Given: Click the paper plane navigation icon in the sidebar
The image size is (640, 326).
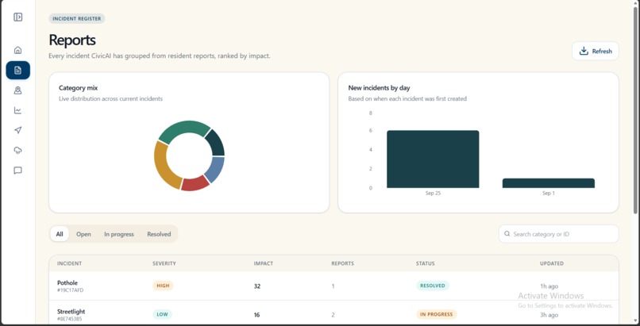Looking at the screenshot, I should (17, 130).
